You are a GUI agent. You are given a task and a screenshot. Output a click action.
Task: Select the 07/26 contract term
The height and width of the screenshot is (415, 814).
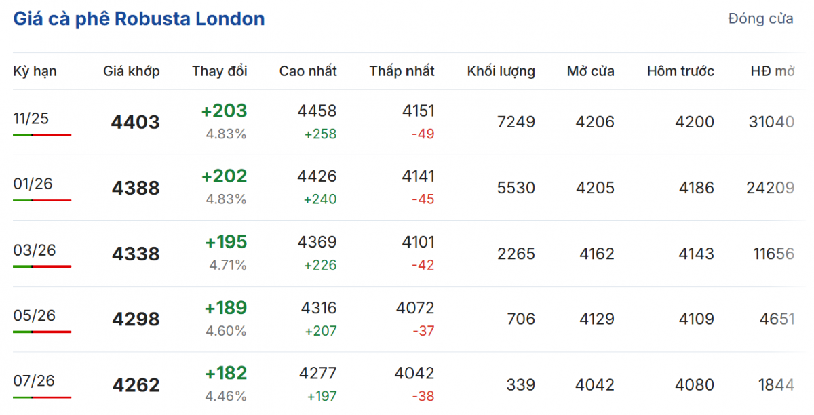click(x=33, y=382)
